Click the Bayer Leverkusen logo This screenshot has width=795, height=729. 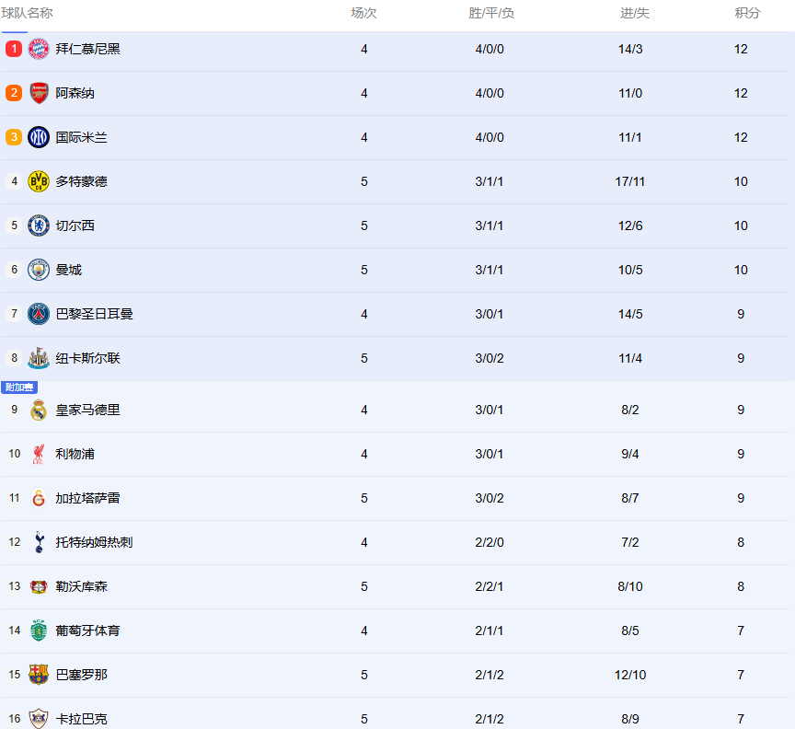tap(39, 586)
